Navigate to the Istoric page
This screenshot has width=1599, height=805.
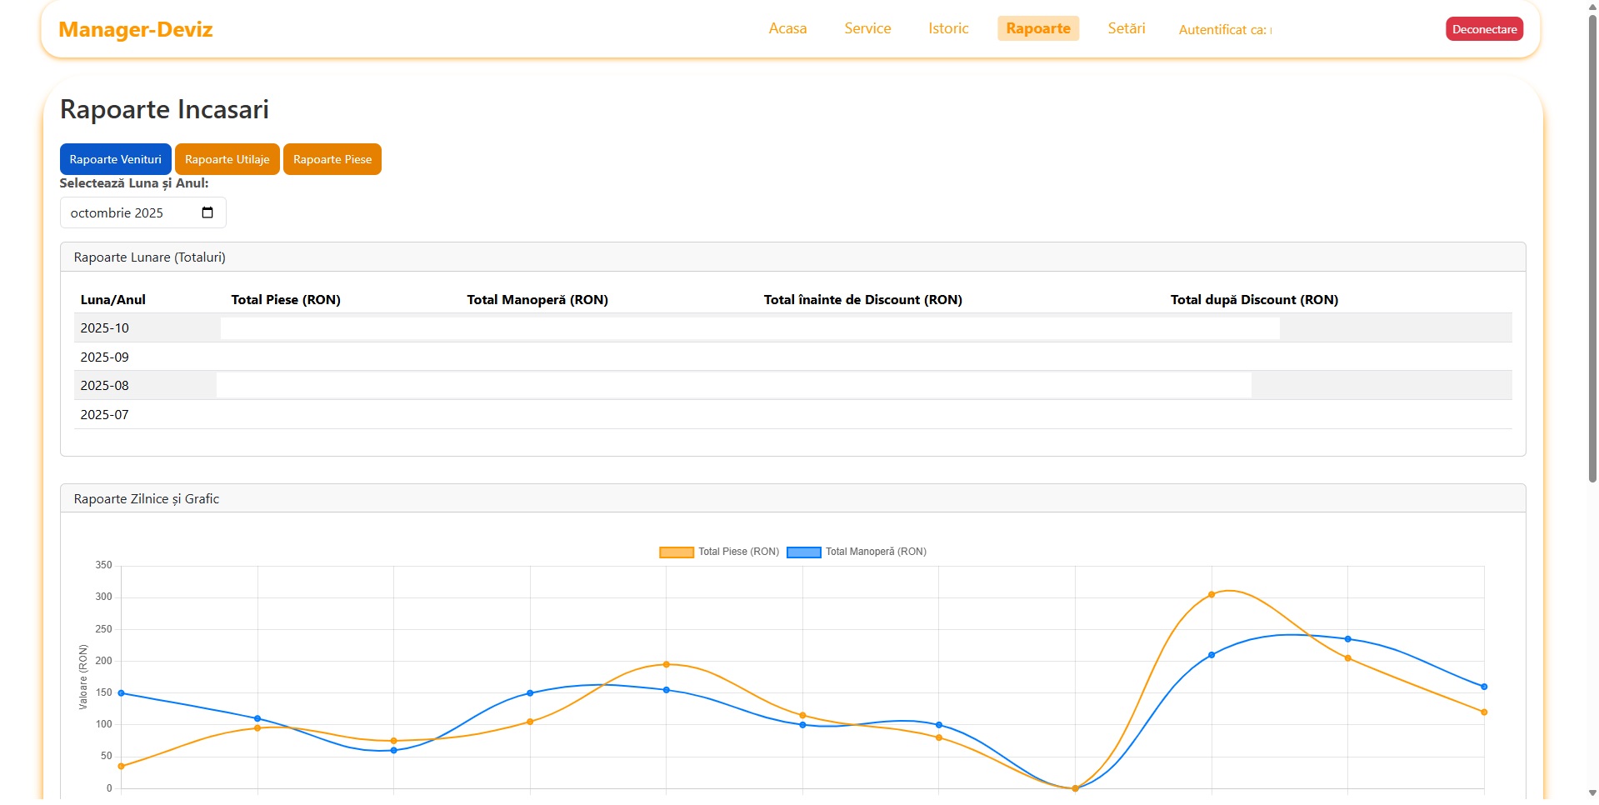tap(947, 28)
